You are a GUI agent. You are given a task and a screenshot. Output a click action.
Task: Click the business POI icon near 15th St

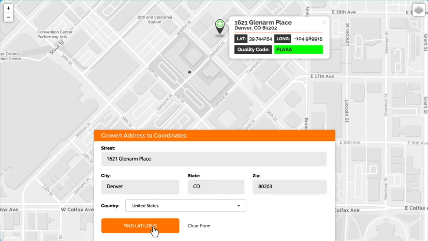point(189,72)
